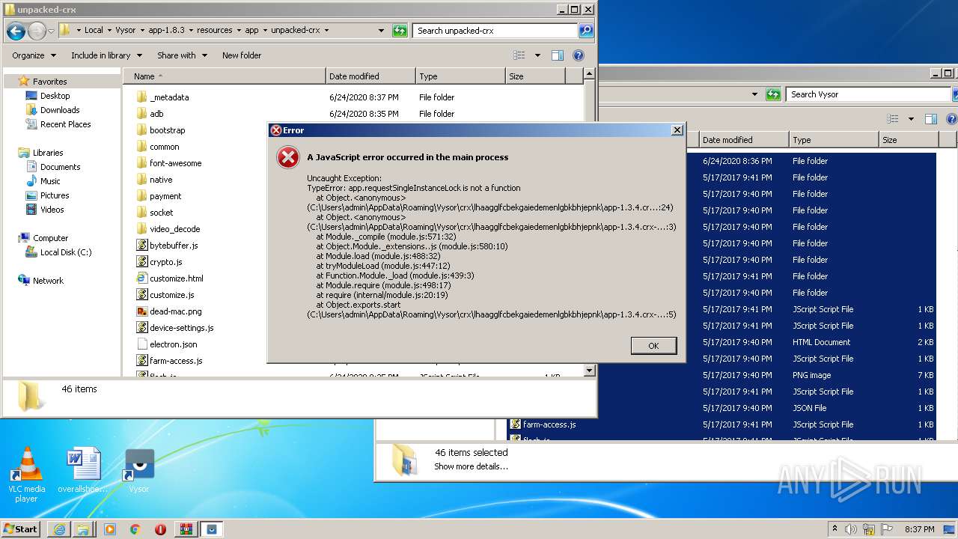
Task: Sort by the Name column header
Action: click(x=225, y=76)
